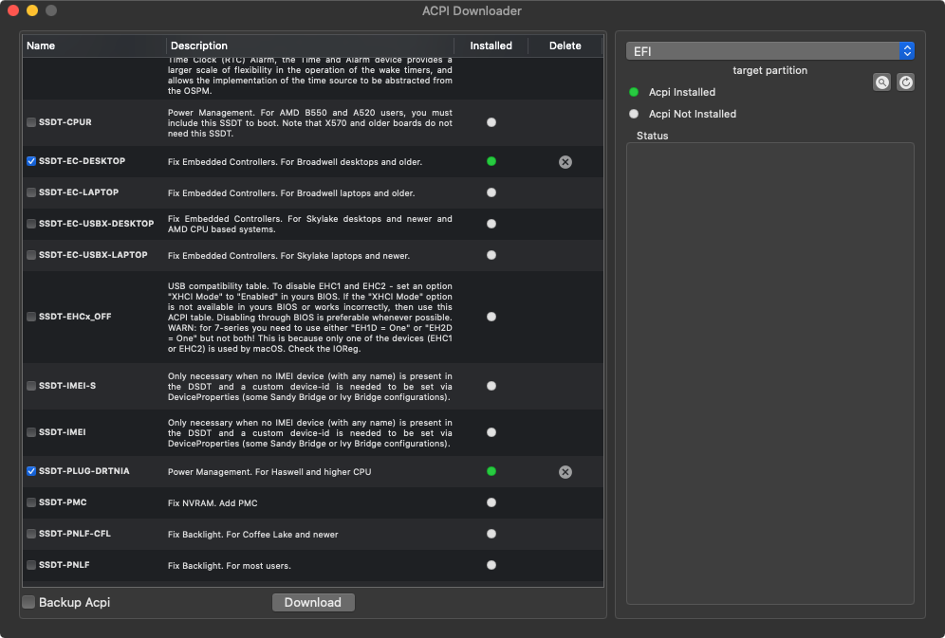Check the SSDT-IMEI checkbox

click(x=31, y=432)
